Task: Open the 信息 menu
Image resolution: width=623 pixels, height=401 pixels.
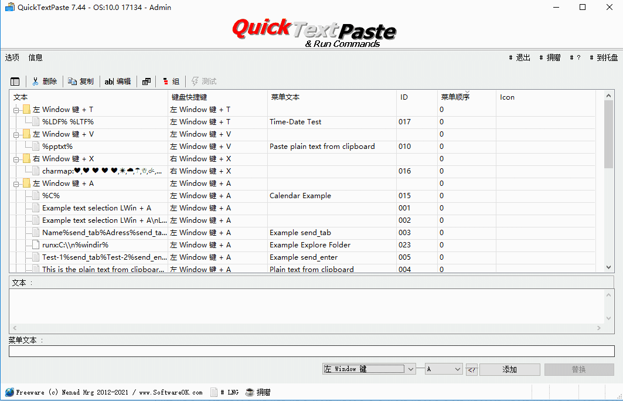Action: (34, 57)
